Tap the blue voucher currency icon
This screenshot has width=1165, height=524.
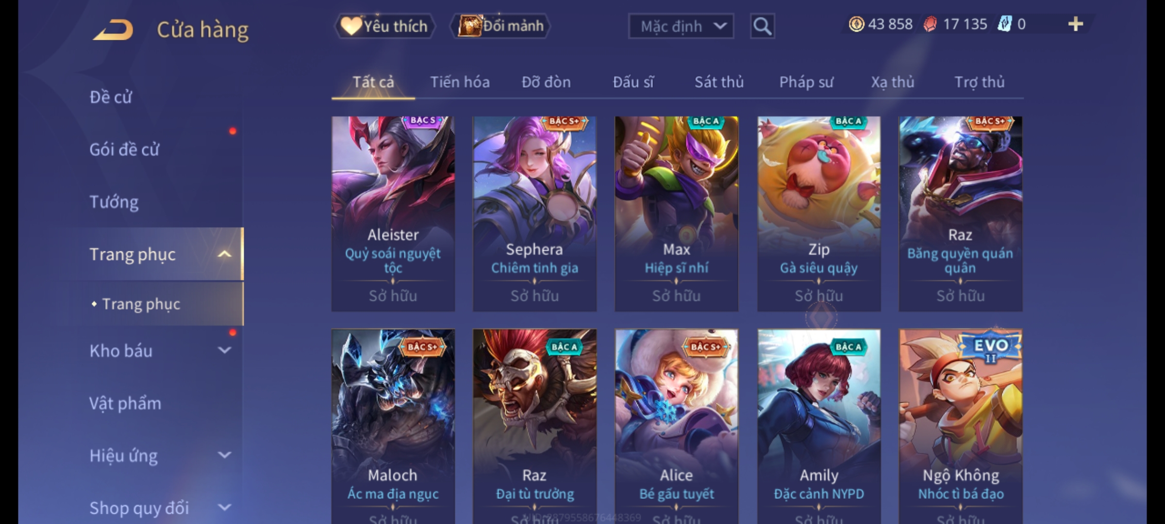(x=1005, y=24)
